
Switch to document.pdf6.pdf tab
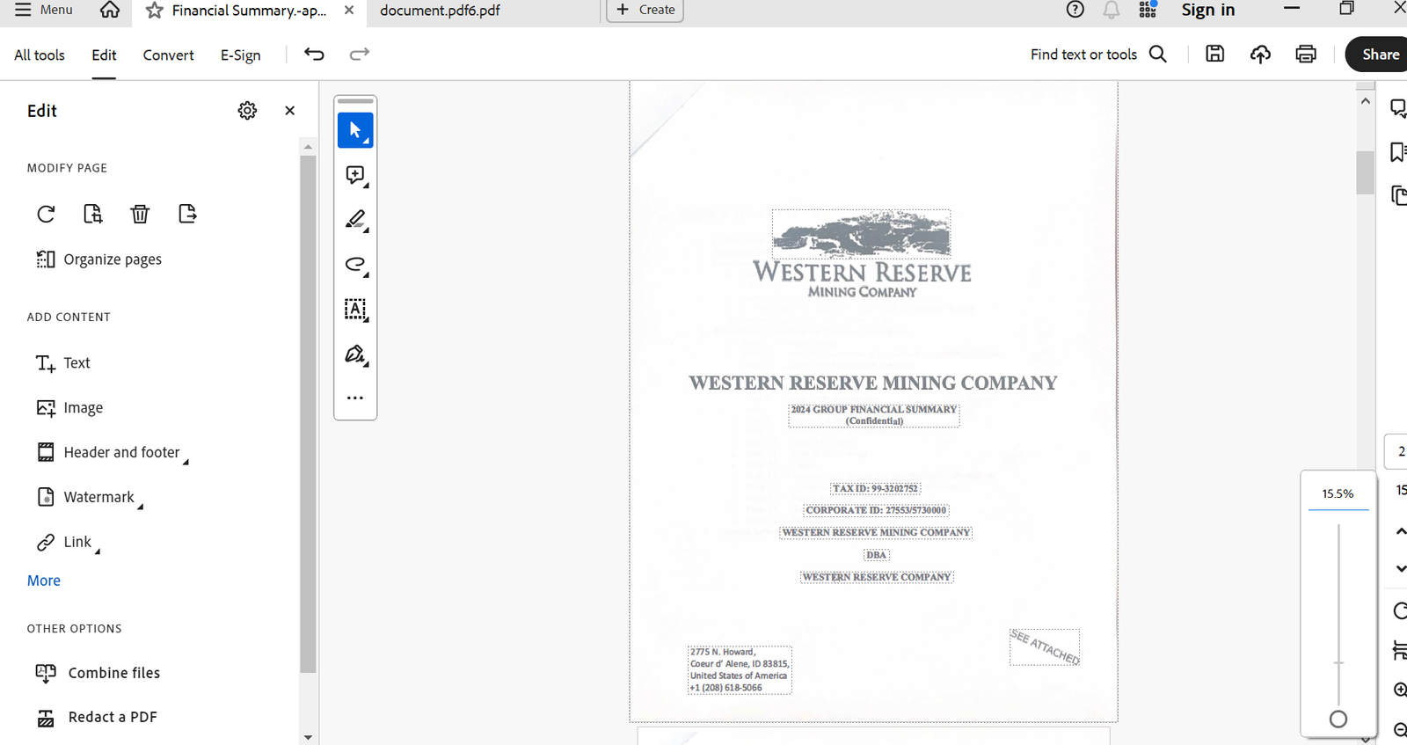440,11
